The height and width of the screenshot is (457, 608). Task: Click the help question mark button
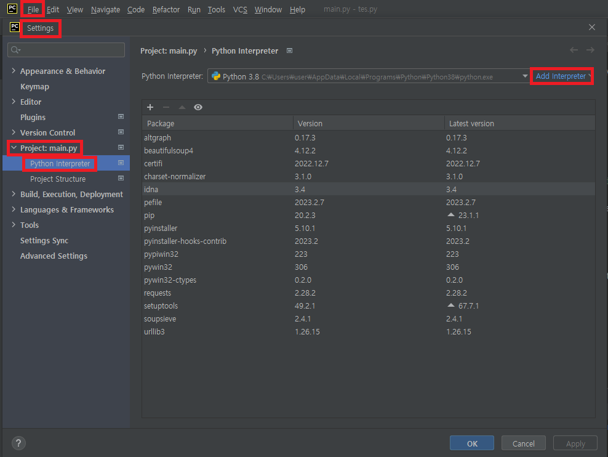(x=18, y=443)
